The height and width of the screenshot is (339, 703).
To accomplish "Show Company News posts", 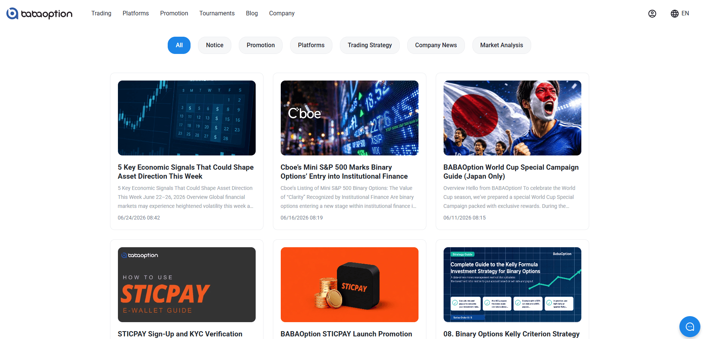I will [436, 45].
